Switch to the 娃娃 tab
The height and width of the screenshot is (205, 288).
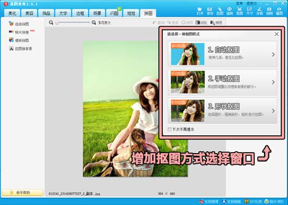pos(131,13)
